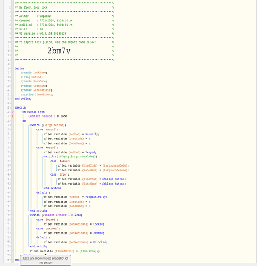Click the case 'keypad' label
This screenshot has height=266, width=257.
47,147
